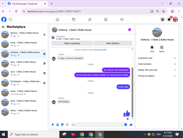View site information icon in address bar

coord(24,11)
